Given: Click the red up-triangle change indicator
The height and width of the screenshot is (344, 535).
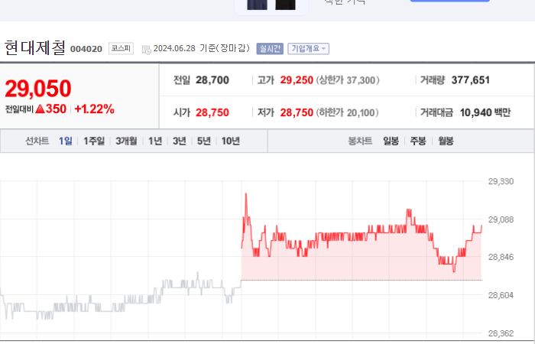Looking at the screenshot, I should coord(41,109).
